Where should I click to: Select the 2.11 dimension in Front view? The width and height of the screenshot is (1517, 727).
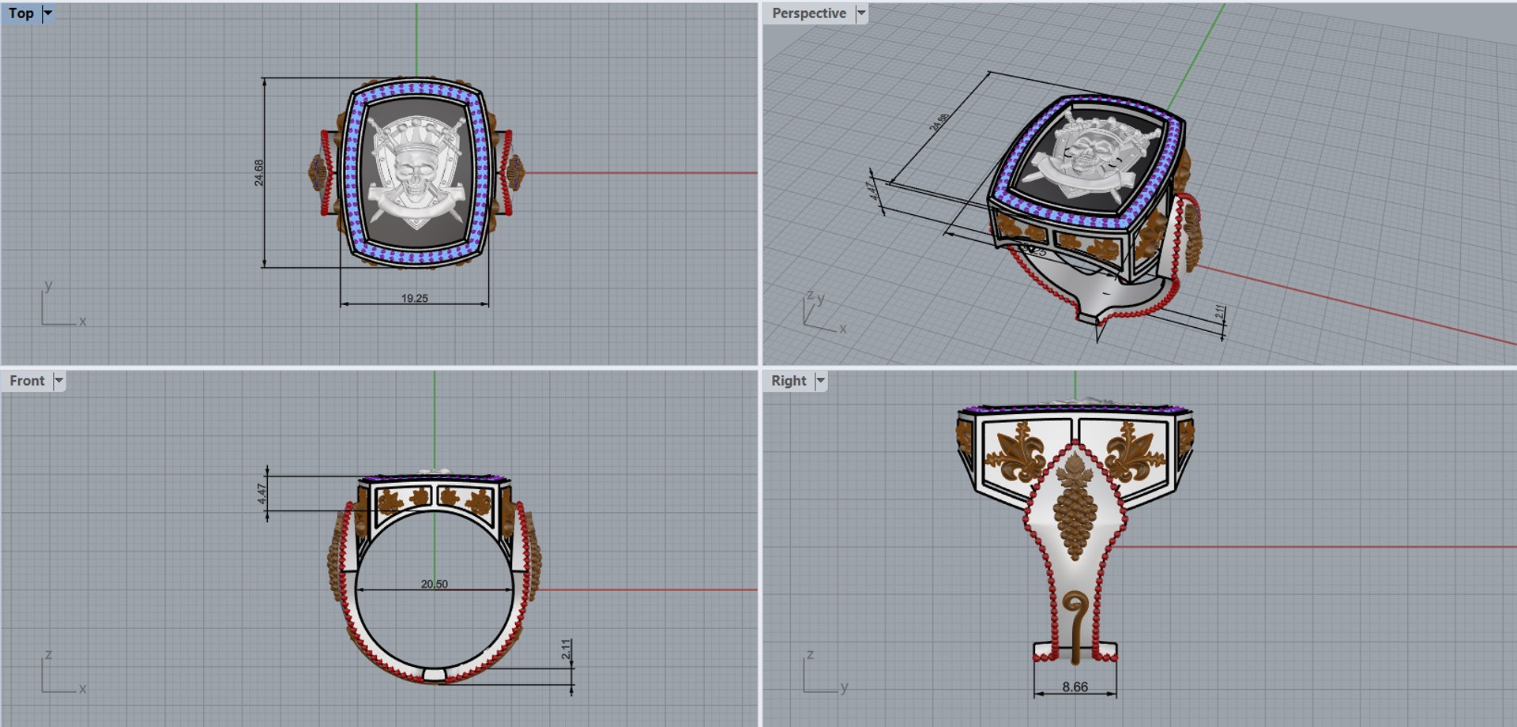pos(566,650)
